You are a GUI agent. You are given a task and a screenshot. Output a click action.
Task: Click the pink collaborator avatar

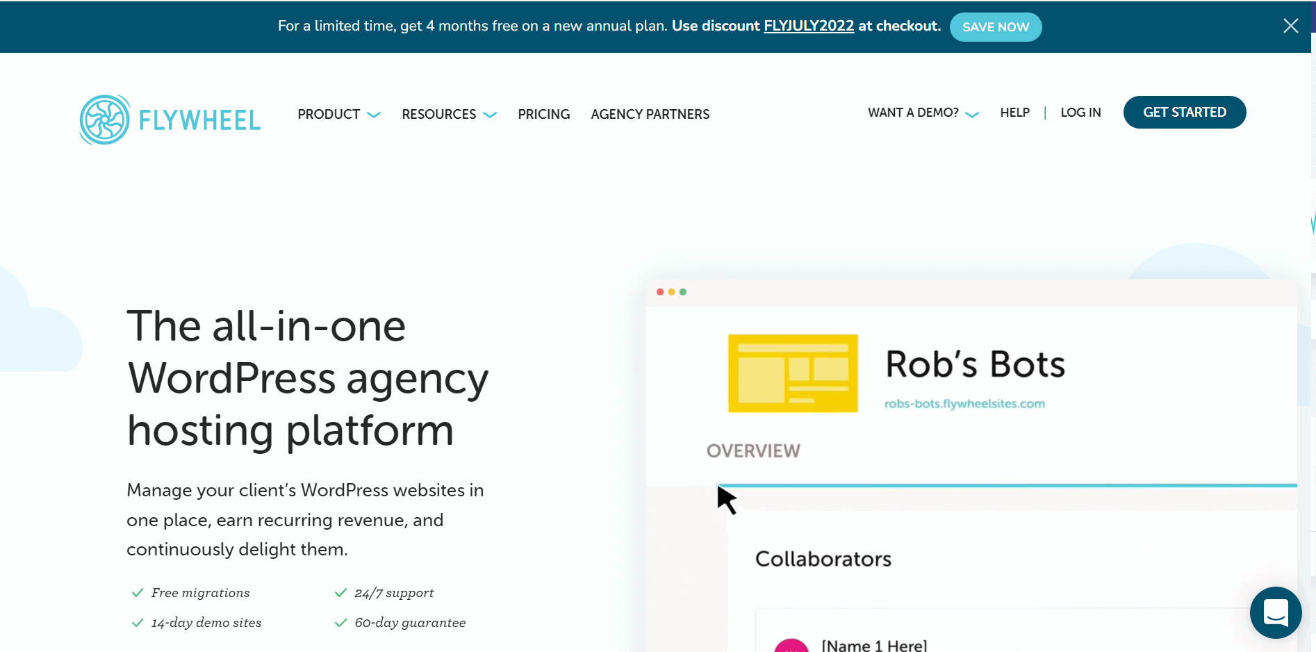[x=791, y=646]
